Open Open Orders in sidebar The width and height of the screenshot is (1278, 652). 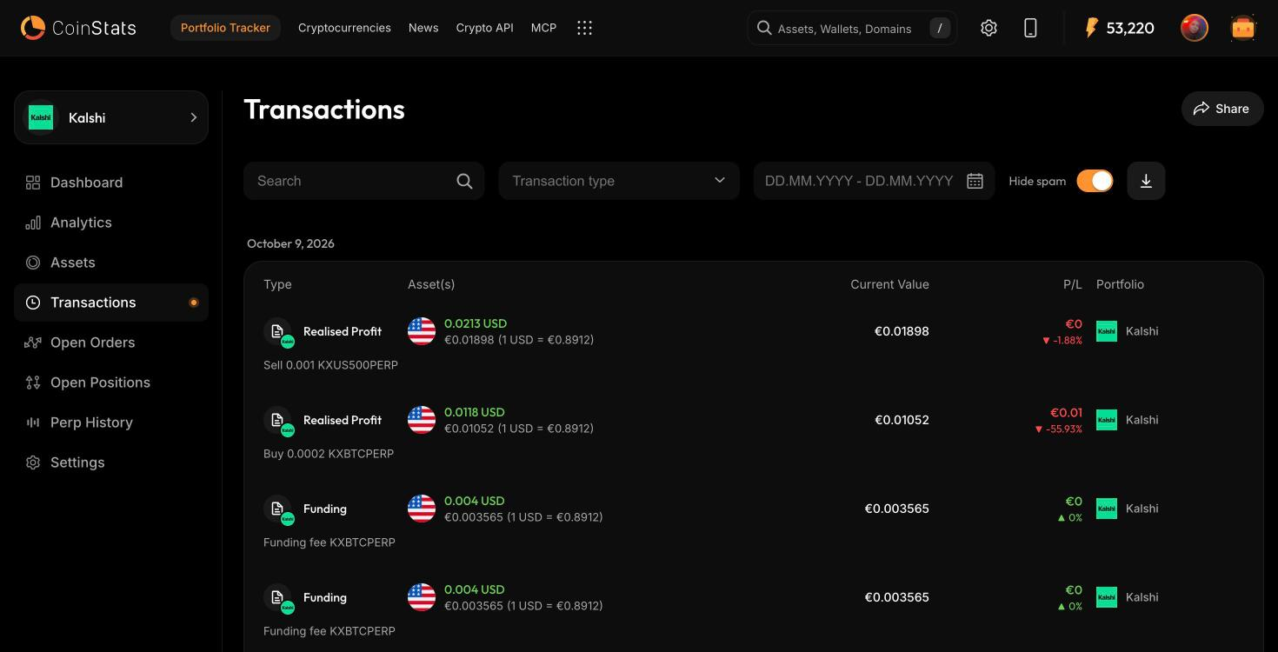click(111, 343)
